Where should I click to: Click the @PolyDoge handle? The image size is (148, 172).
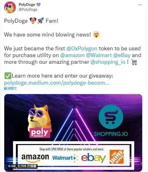[x=28, y=10]
